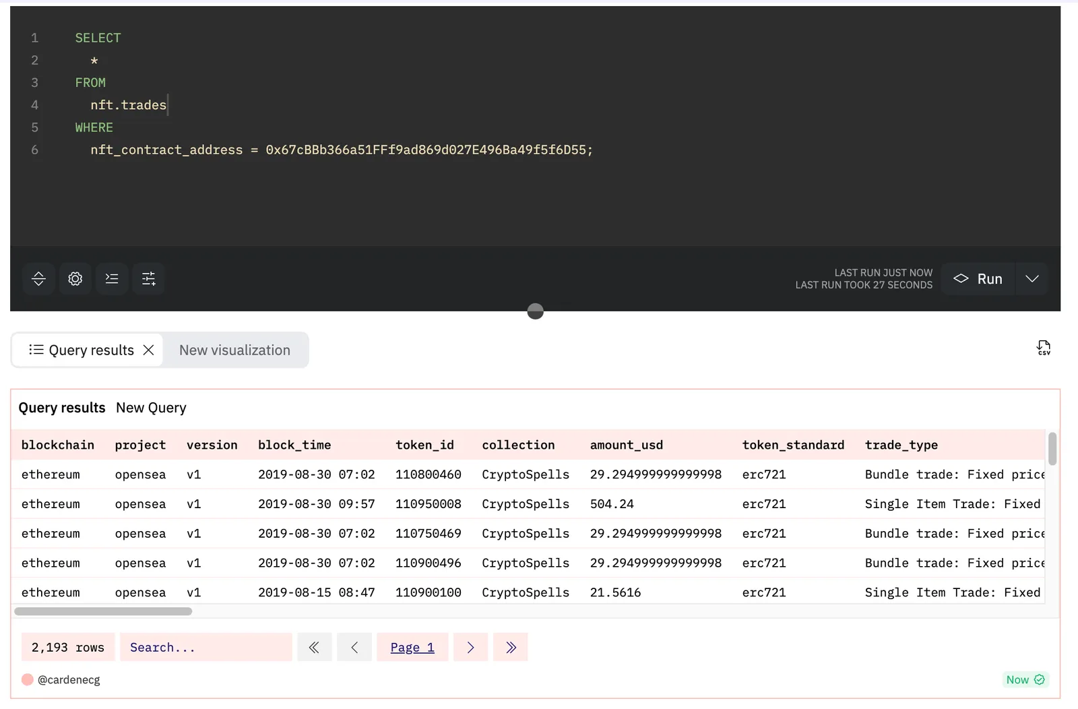The image size is (1078, 709).
Task: Click the New Query title link
Action: 151,408
